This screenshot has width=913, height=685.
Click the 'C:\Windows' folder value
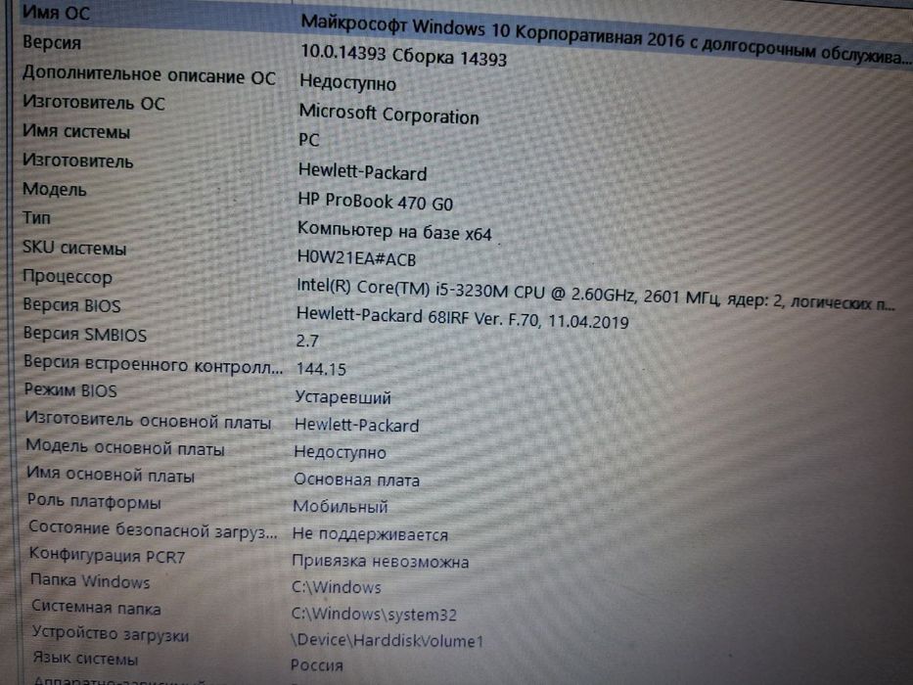(x=336, y=587)
